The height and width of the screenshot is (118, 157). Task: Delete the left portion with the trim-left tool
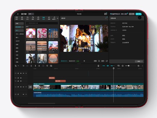35,66
